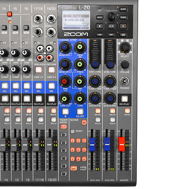The height and width of the screenshot is (189, 189).
Task: Select fader mode MASTER
Action: pos(63,127)
